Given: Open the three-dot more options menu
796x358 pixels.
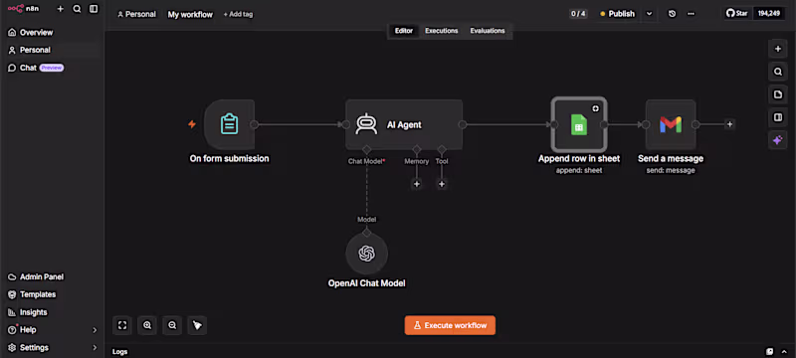Looking at the screenshot, I should pos(691,14).
